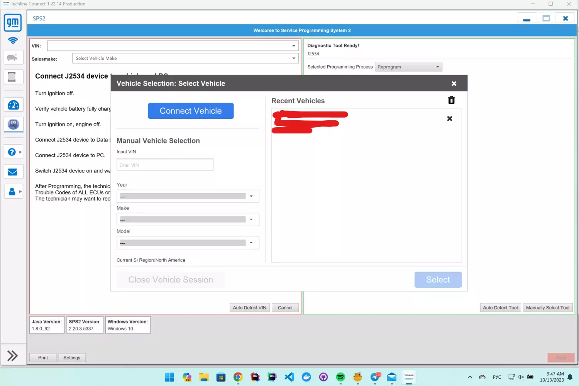579x386 pixels.
Task: Open the user profile icon
Action: 12,191
